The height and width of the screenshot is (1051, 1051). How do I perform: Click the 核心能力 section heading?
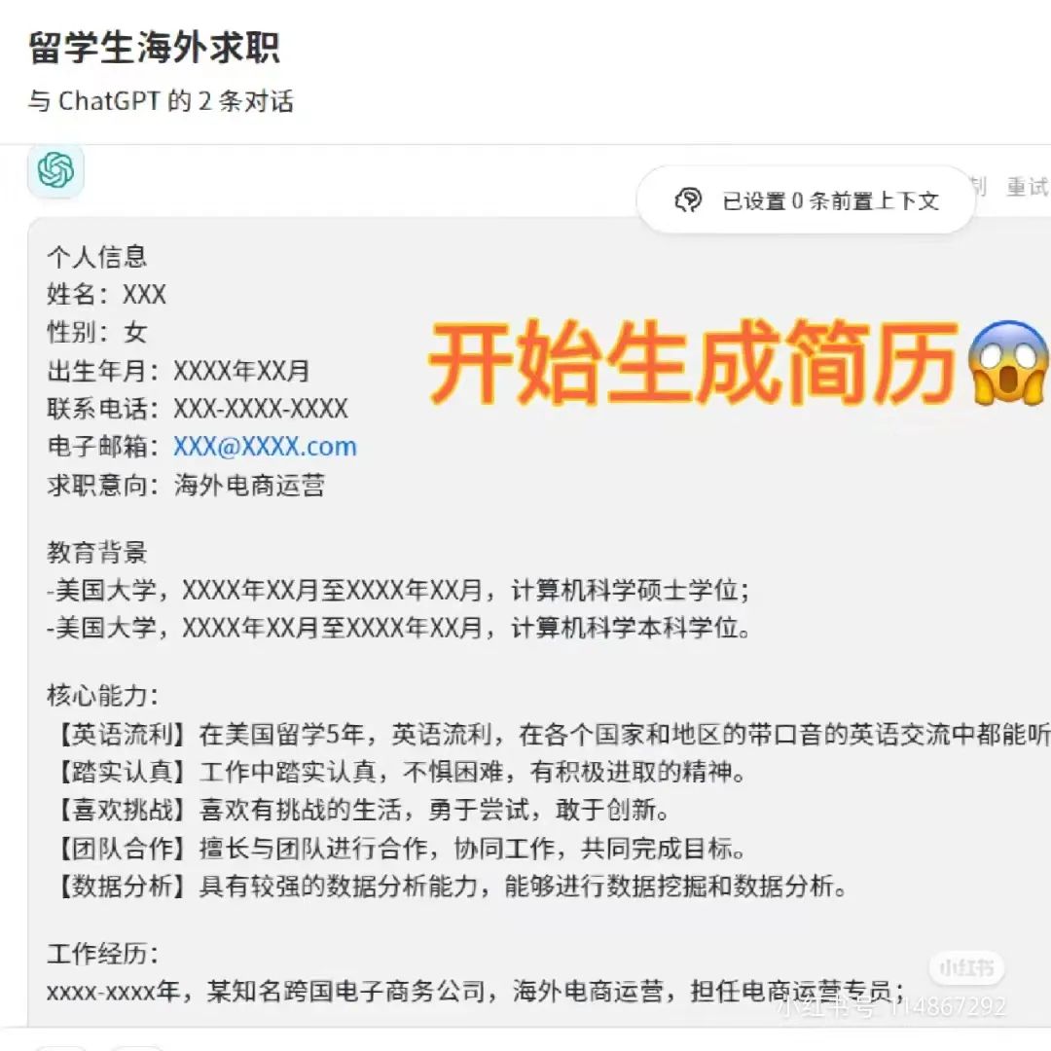pyautogui.click(x=102, y=695)
